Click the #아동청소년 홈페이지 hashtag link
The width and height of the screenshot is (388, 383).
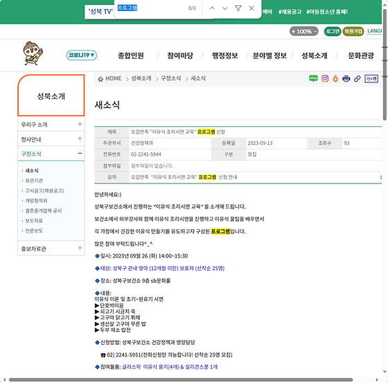point(327,12)
